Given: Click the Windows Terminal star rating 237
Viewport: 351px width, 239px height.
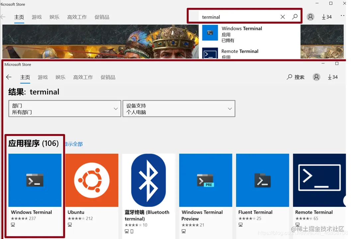Looking at the screenshot, I should point(23,218).
